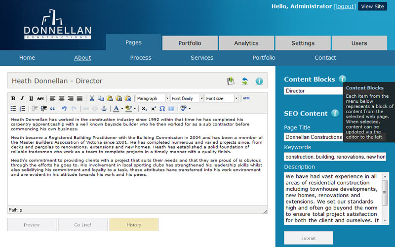Paste from Word
This screenshot has height=247, width=395.
pos(128,98)
